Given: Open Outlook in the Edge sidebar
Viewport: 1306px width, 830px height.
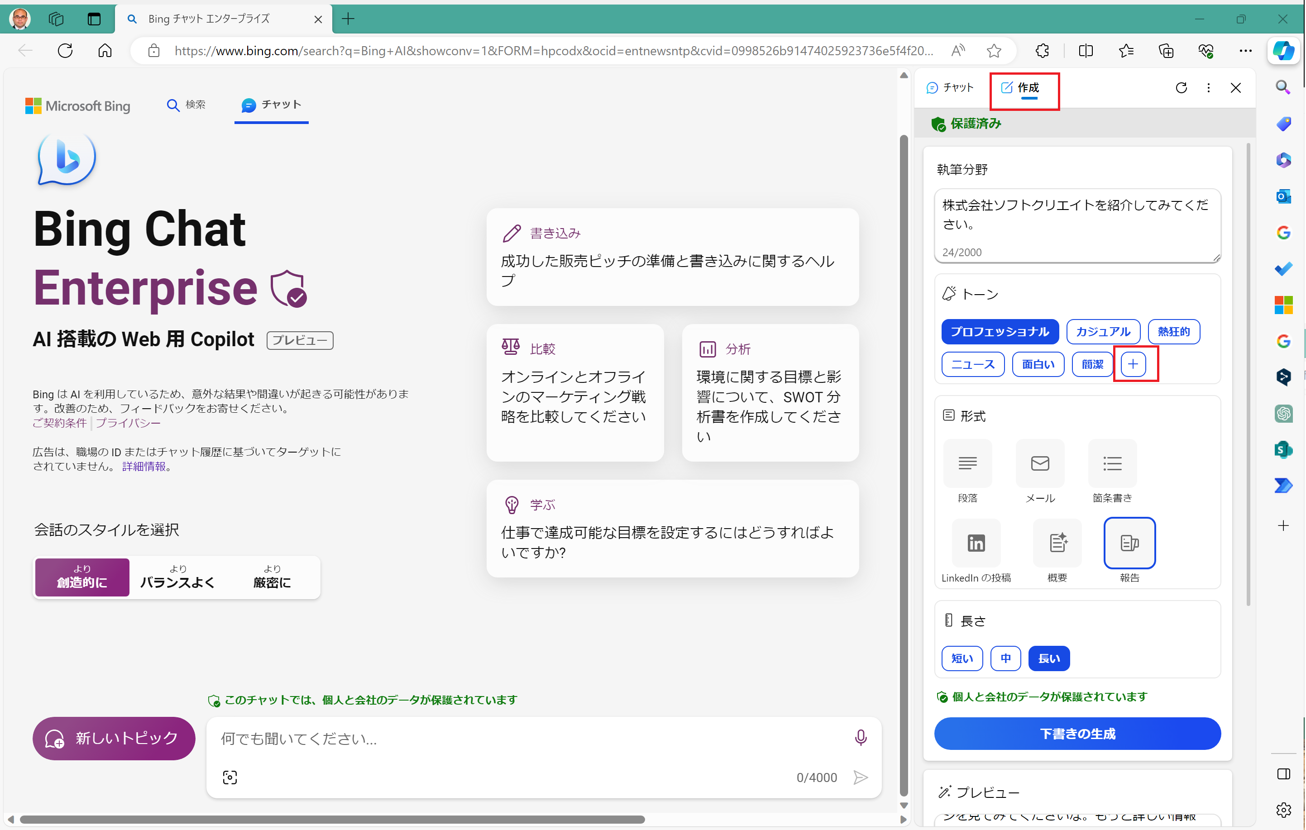Looking at the screenshot, I should click(x=1283, y=196).
